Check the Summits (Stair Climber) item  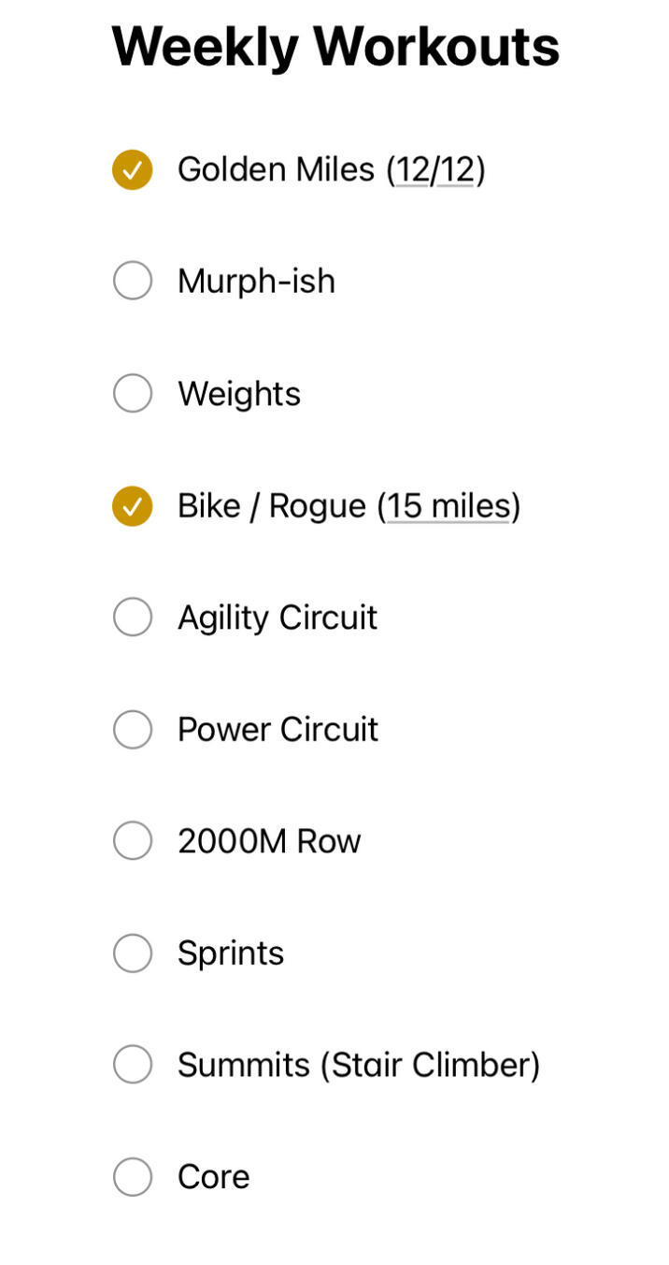click(132, 1064)
